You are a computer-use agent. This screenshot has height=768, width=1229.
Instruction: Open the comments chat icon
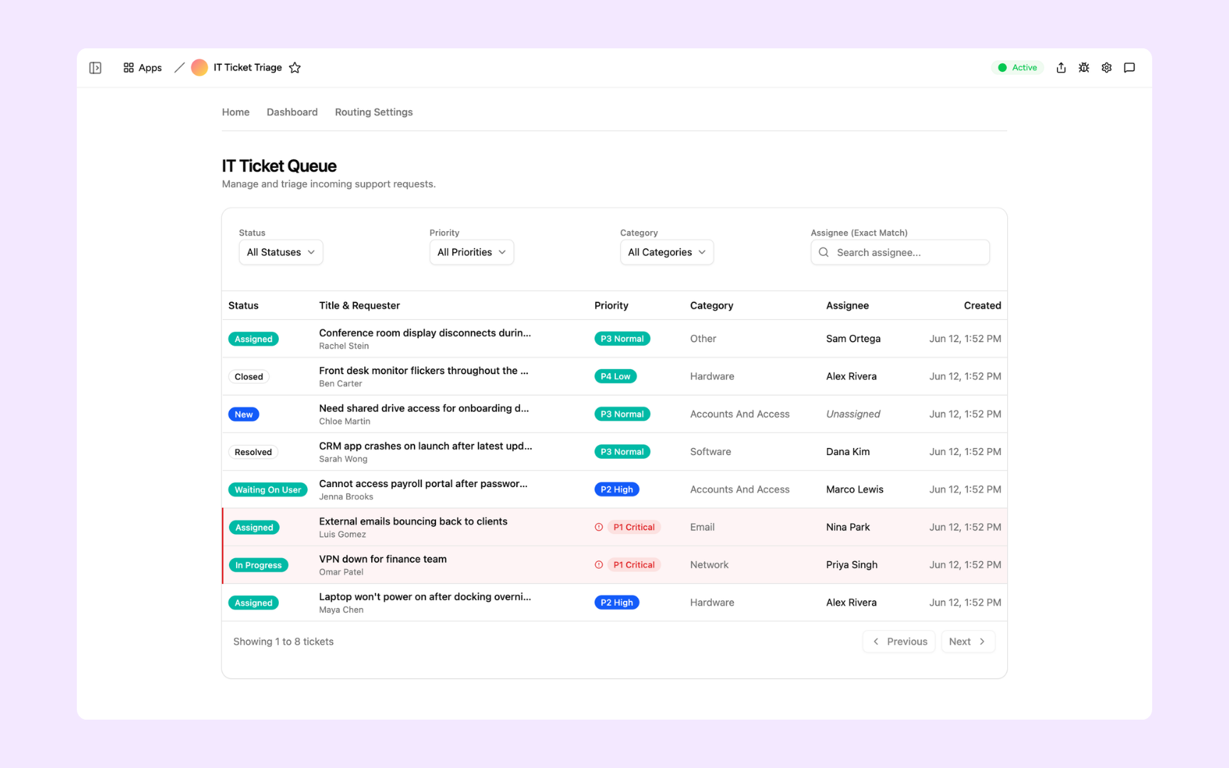(x=1129, y=68)
